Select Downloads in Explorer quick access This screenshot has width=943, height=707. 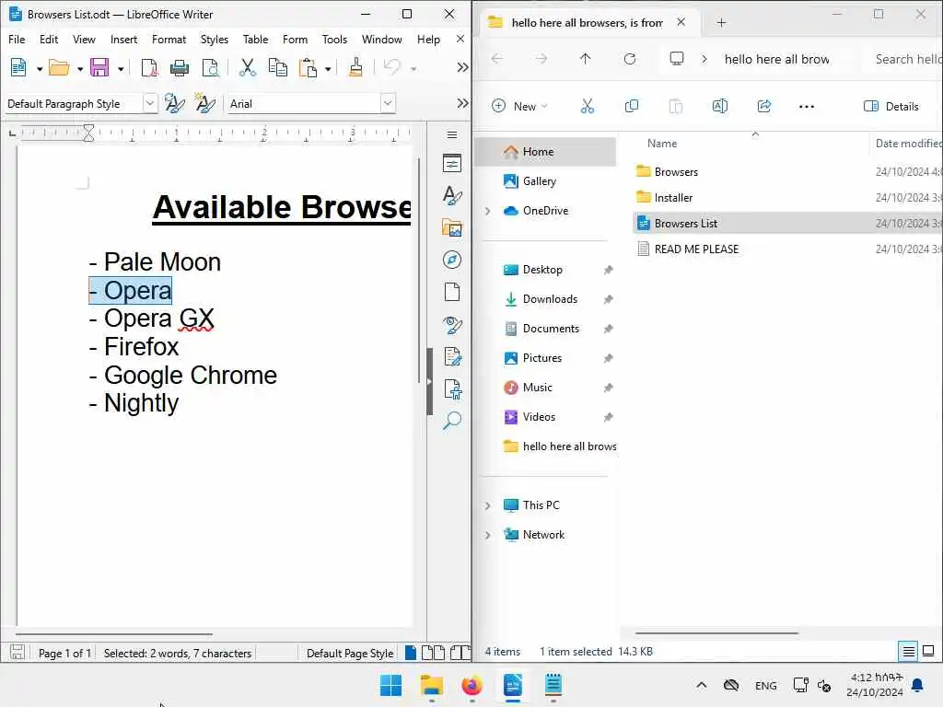pos(550,299)
